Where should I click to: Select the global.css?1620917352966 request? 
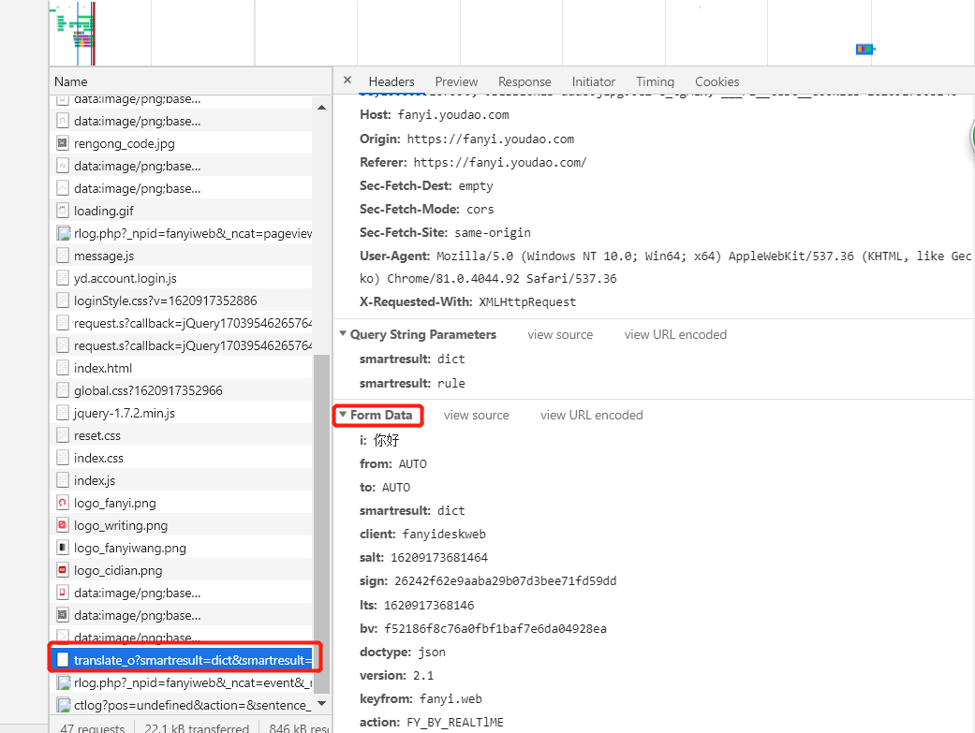(x=181, y=390)
